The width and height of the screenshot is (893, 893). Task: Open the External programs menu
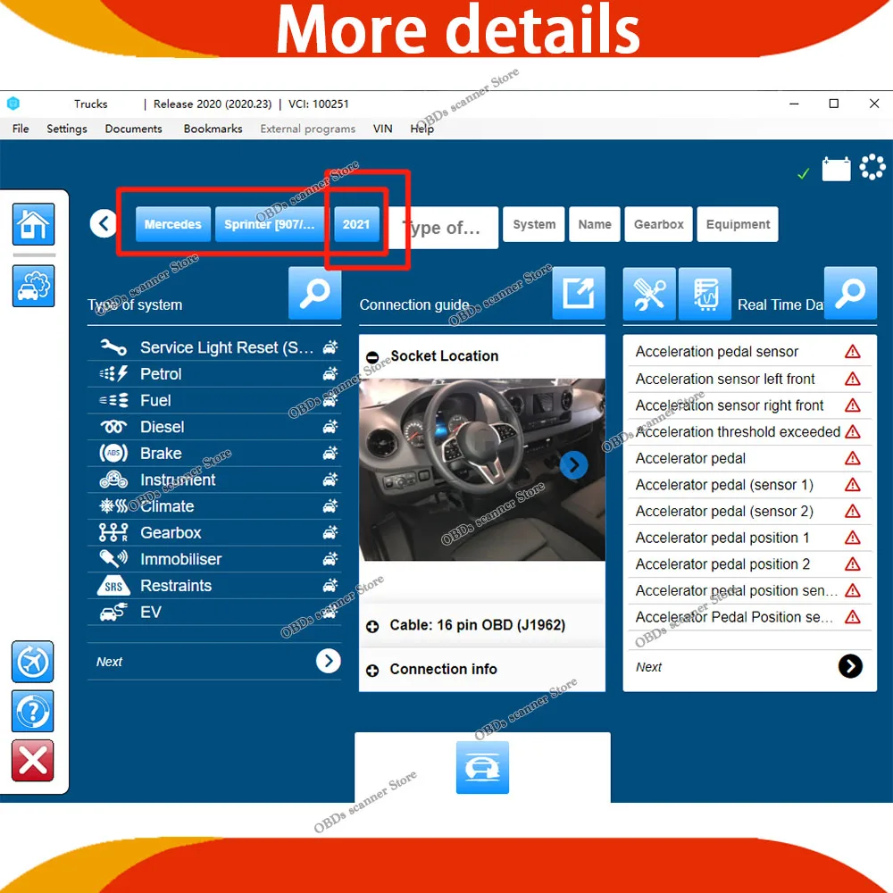(308, 129)
